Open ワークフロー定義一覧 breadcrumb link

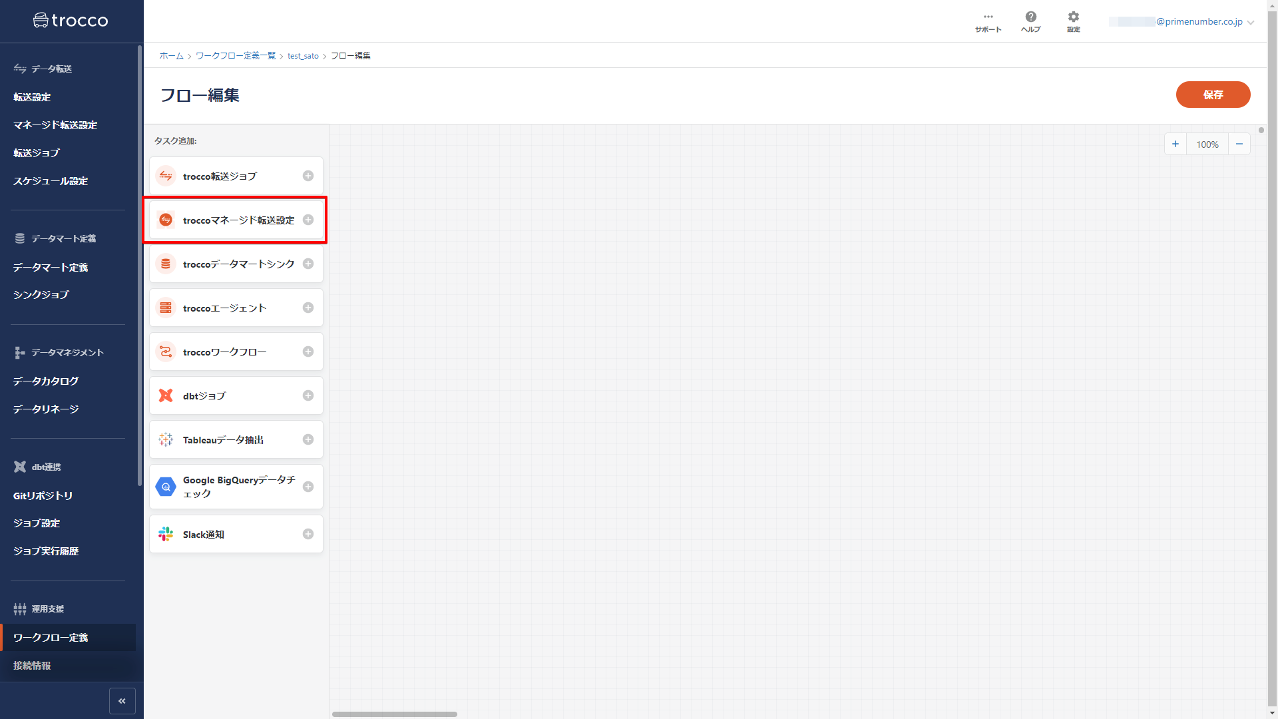click(236, 56)
